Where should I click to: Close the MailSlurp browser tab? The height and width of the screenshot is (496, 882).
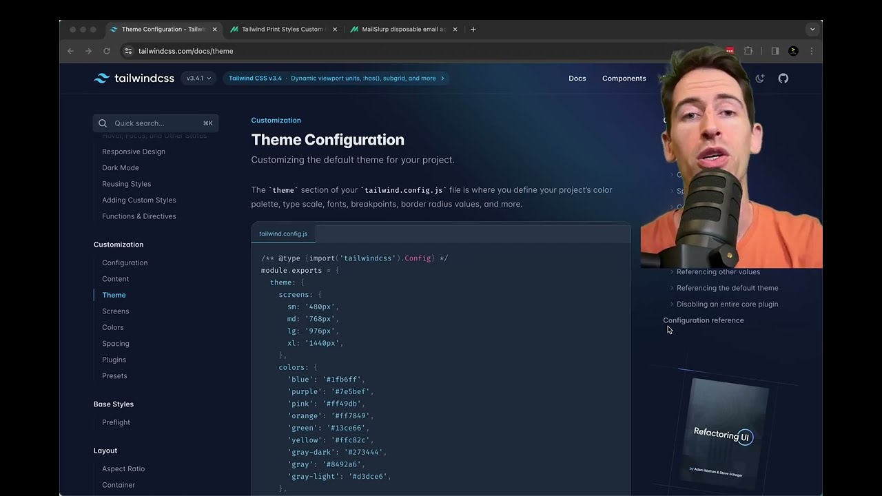(x=455, y=30)
